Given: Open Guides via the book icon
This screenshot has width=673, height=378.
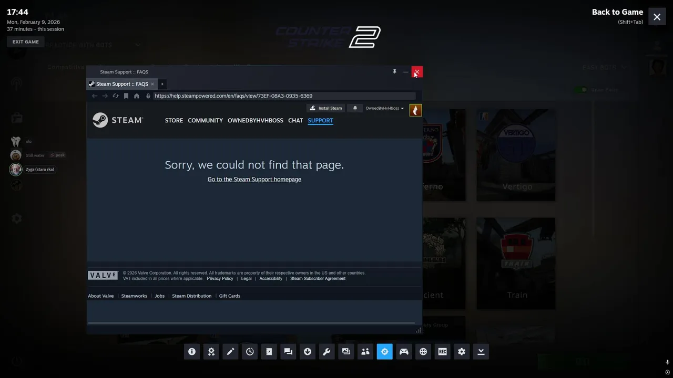Looking at the screenshot, I should (269, 352).
